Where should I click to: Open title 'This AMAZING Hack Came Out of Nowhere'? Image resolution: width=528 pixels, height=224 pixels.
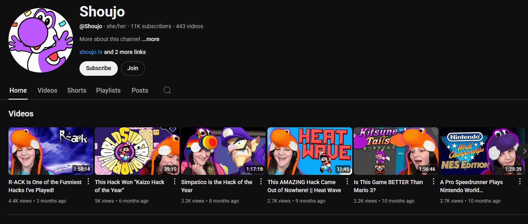(x=304, y=186)
